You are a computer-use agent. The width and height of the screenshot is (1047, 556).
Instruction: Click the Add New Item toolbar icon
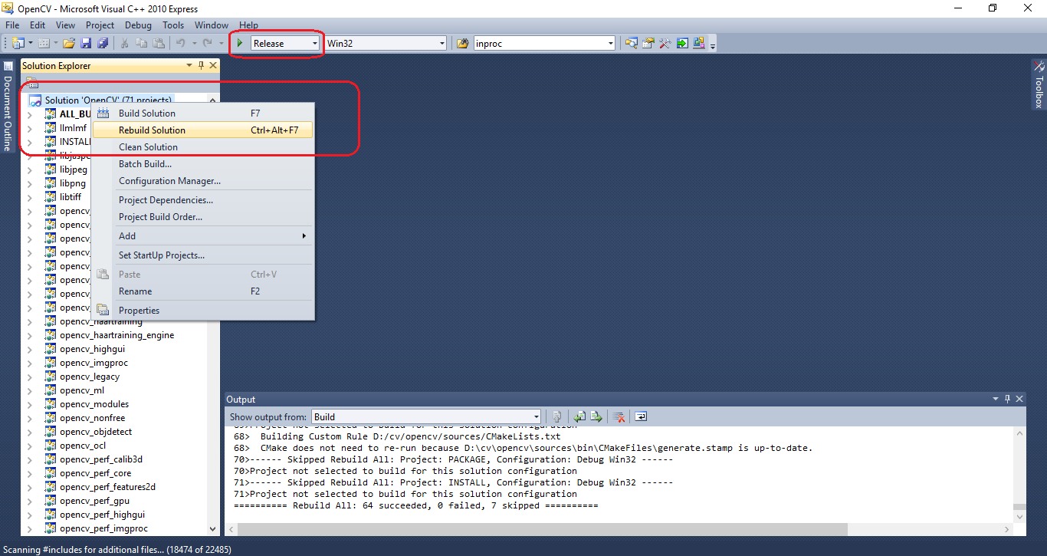(44, 43)
